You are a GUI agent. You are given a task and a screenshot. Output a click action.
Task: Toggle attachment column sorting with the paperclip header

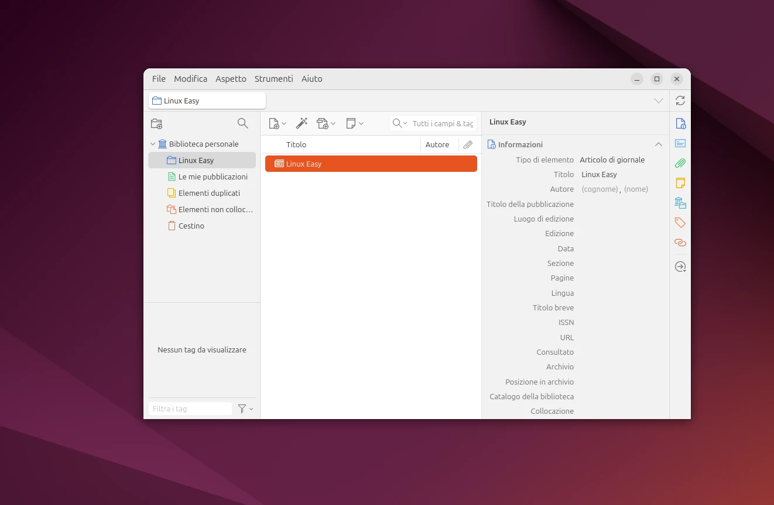point(467,144)
